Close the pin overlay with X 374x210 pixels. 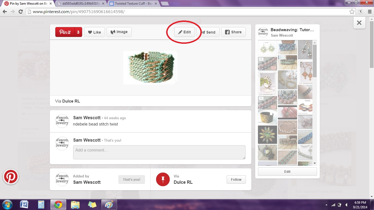click(x=359, y=23)
